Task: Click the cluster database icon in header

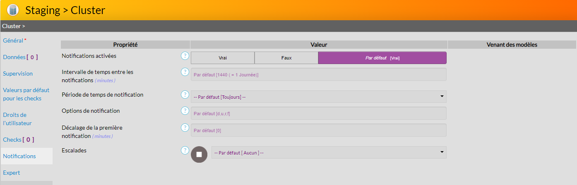Action: coord(13,10)
